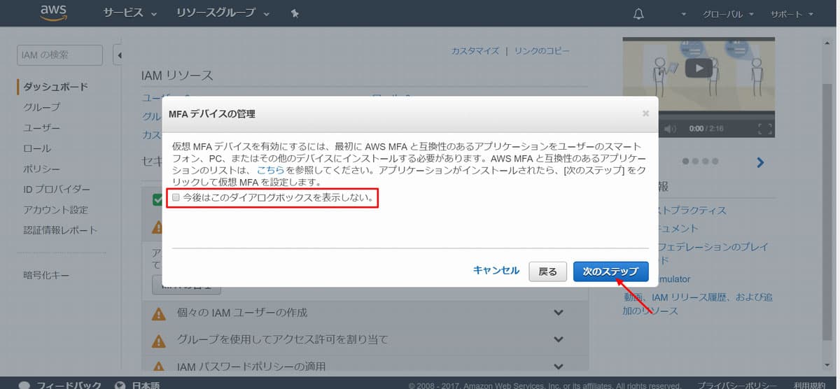
Task: Click the AWS logo home icon
Action: coord(53,13)
